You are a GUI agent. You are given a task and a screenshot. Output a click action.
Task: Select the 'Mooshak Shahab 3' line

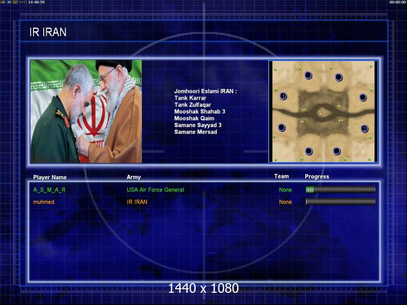point(199,111)
